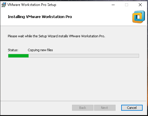This screenshot has width=148, height=116.
Task: Click the "Please wait while the Setup Wizard" message
Action: pyautogui.click(x=56, y=36)
